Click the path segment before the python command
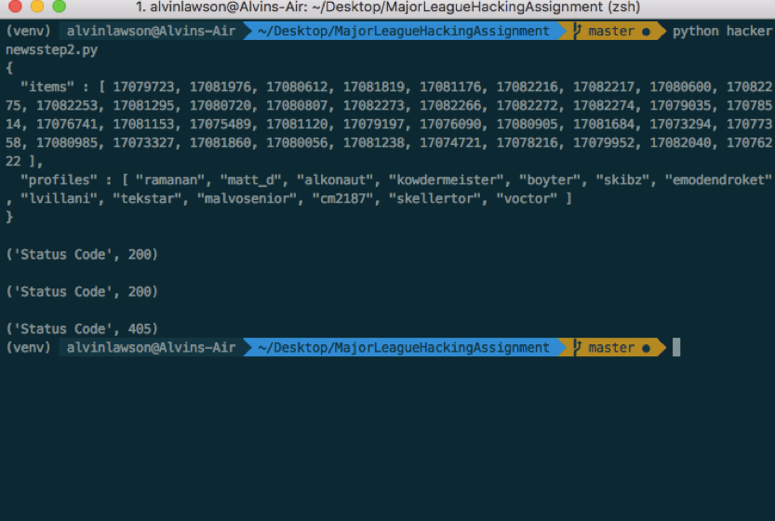The image size is (775, 521). coord(404,31)
